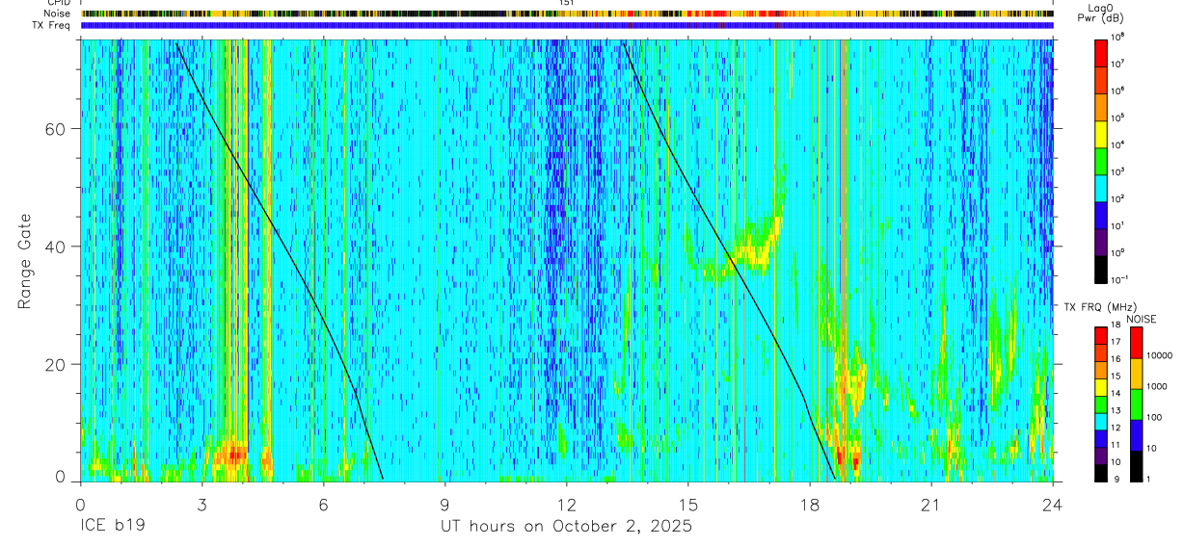Screen dimensions: 1184x546
Task: Click the '18' UT hour tick label
Action: (810, 505)
